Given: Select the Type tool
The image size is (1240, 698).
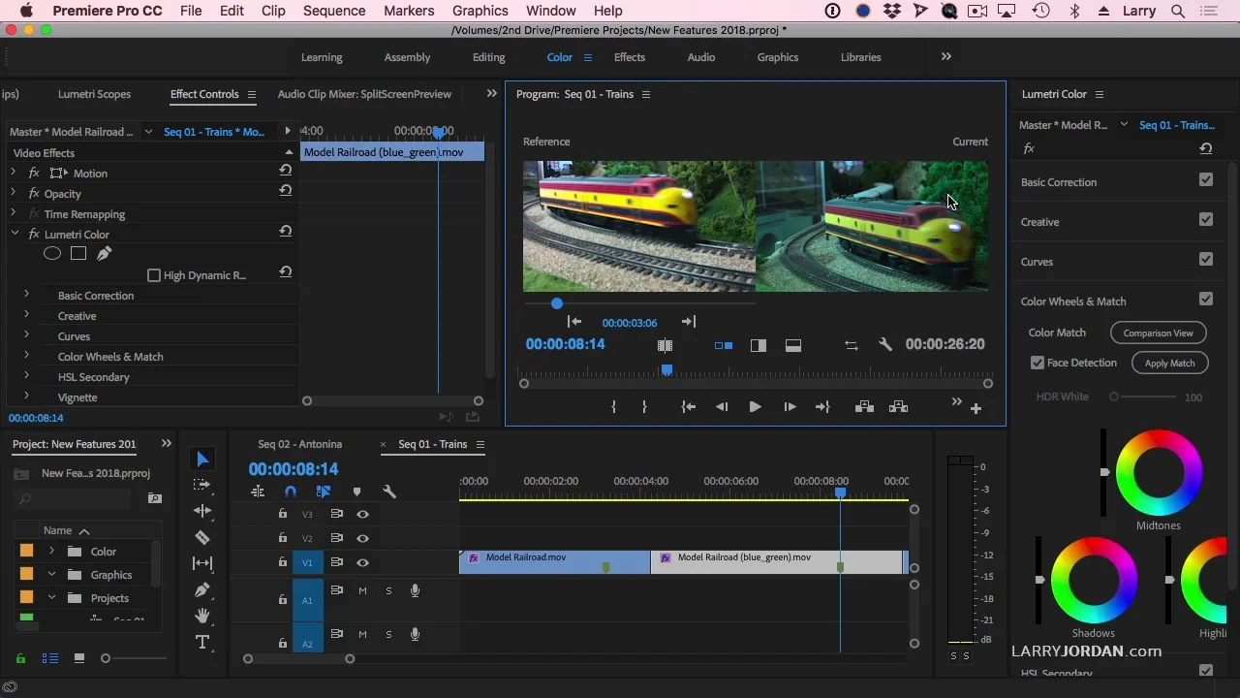Looking at the screenshot, I should [202, 642].
